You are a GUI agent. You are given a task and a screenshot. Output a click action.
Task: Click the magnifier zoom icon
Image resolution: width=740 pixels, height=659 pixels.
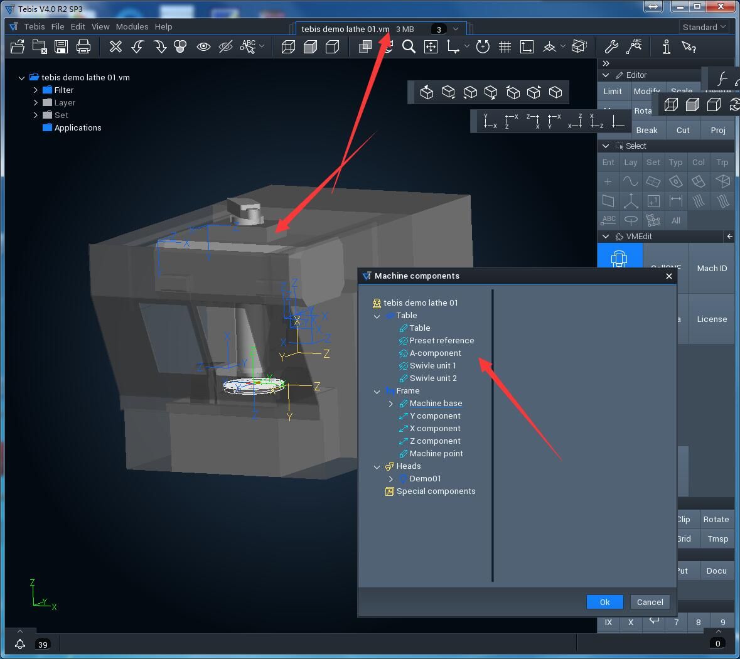click(409, 46)
